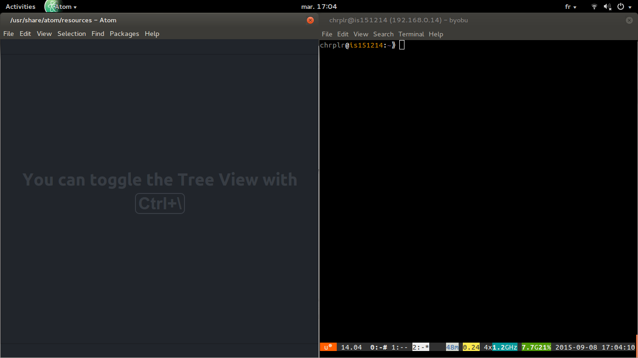Screen dimensions: 638x358
Task: Click the Atom icon in the top bar
Action: pos(52,7)
